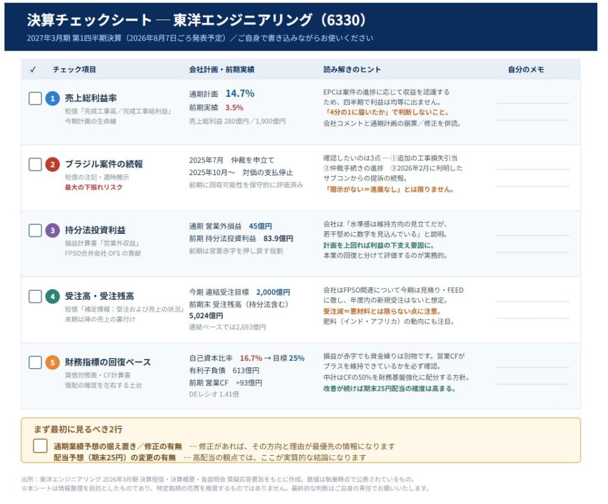Click the checkmark header icon
Viewport: 608px width, 504px height.
click(x=33, y=70)
